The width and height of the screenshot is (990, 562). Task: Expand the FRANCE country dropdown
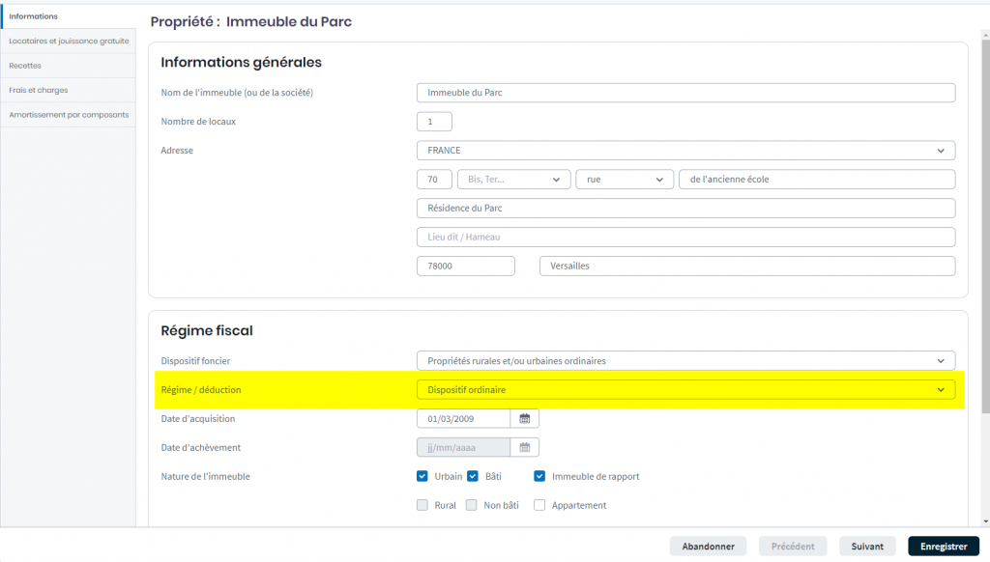685,151
